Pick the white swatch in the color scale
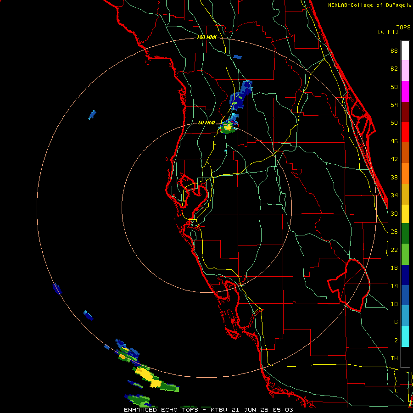 click(405, 50)
